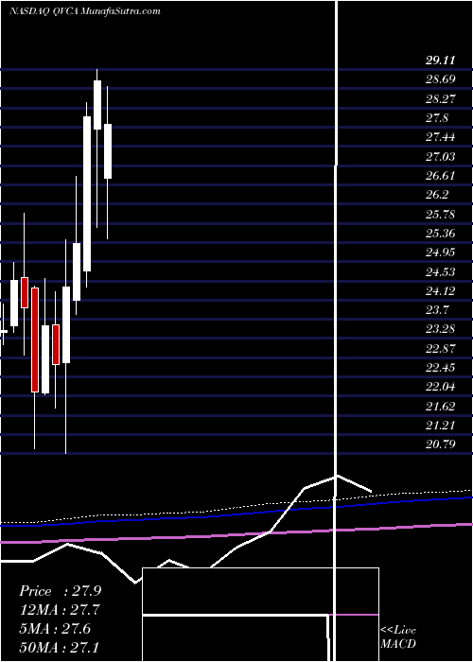This screenshot has height=662, width=473.
Task: Click the NASDAQ QVCA MunafaSutra.com title
Action: pyautogui.click(x=84, y=11)
